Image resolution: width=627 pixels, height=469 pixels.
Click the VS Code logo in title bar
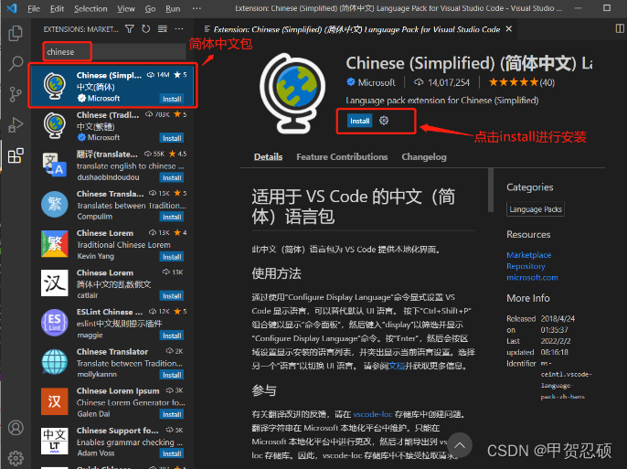12,8
